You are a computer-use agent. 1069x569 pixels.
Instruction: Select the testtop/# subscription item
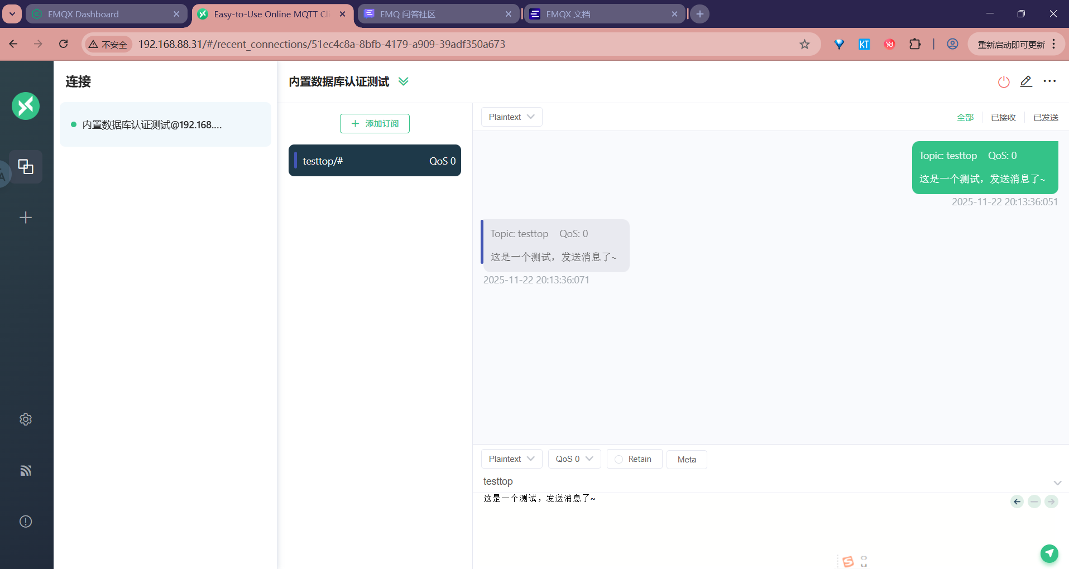pos(375,161)
